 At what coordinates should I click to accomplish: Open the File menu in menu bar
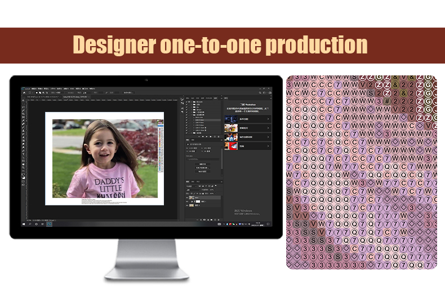(x=27, y=89)
